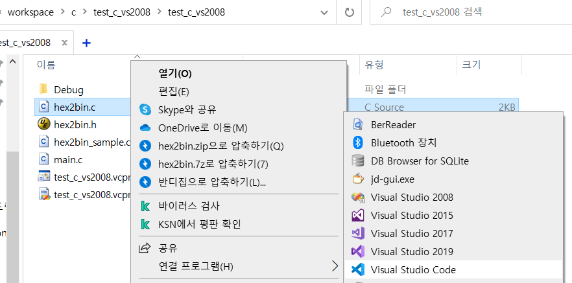This screenshot has width=572, height=283.
Task: Open a new tab with plus button
Action: point(86,43)
